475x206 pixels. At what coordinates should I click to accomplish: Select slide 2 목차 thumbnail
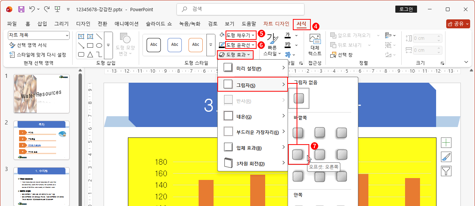coord(42,140)
